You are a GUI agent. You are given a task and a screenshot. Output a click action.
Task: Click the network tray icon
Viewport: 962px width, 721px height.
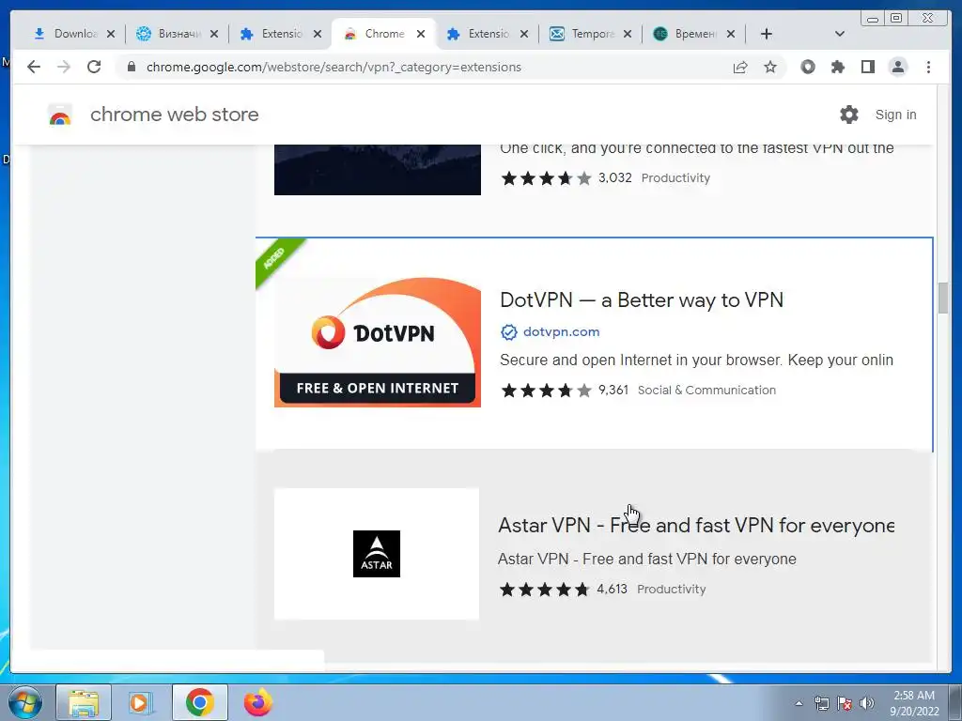click(821, 704)
